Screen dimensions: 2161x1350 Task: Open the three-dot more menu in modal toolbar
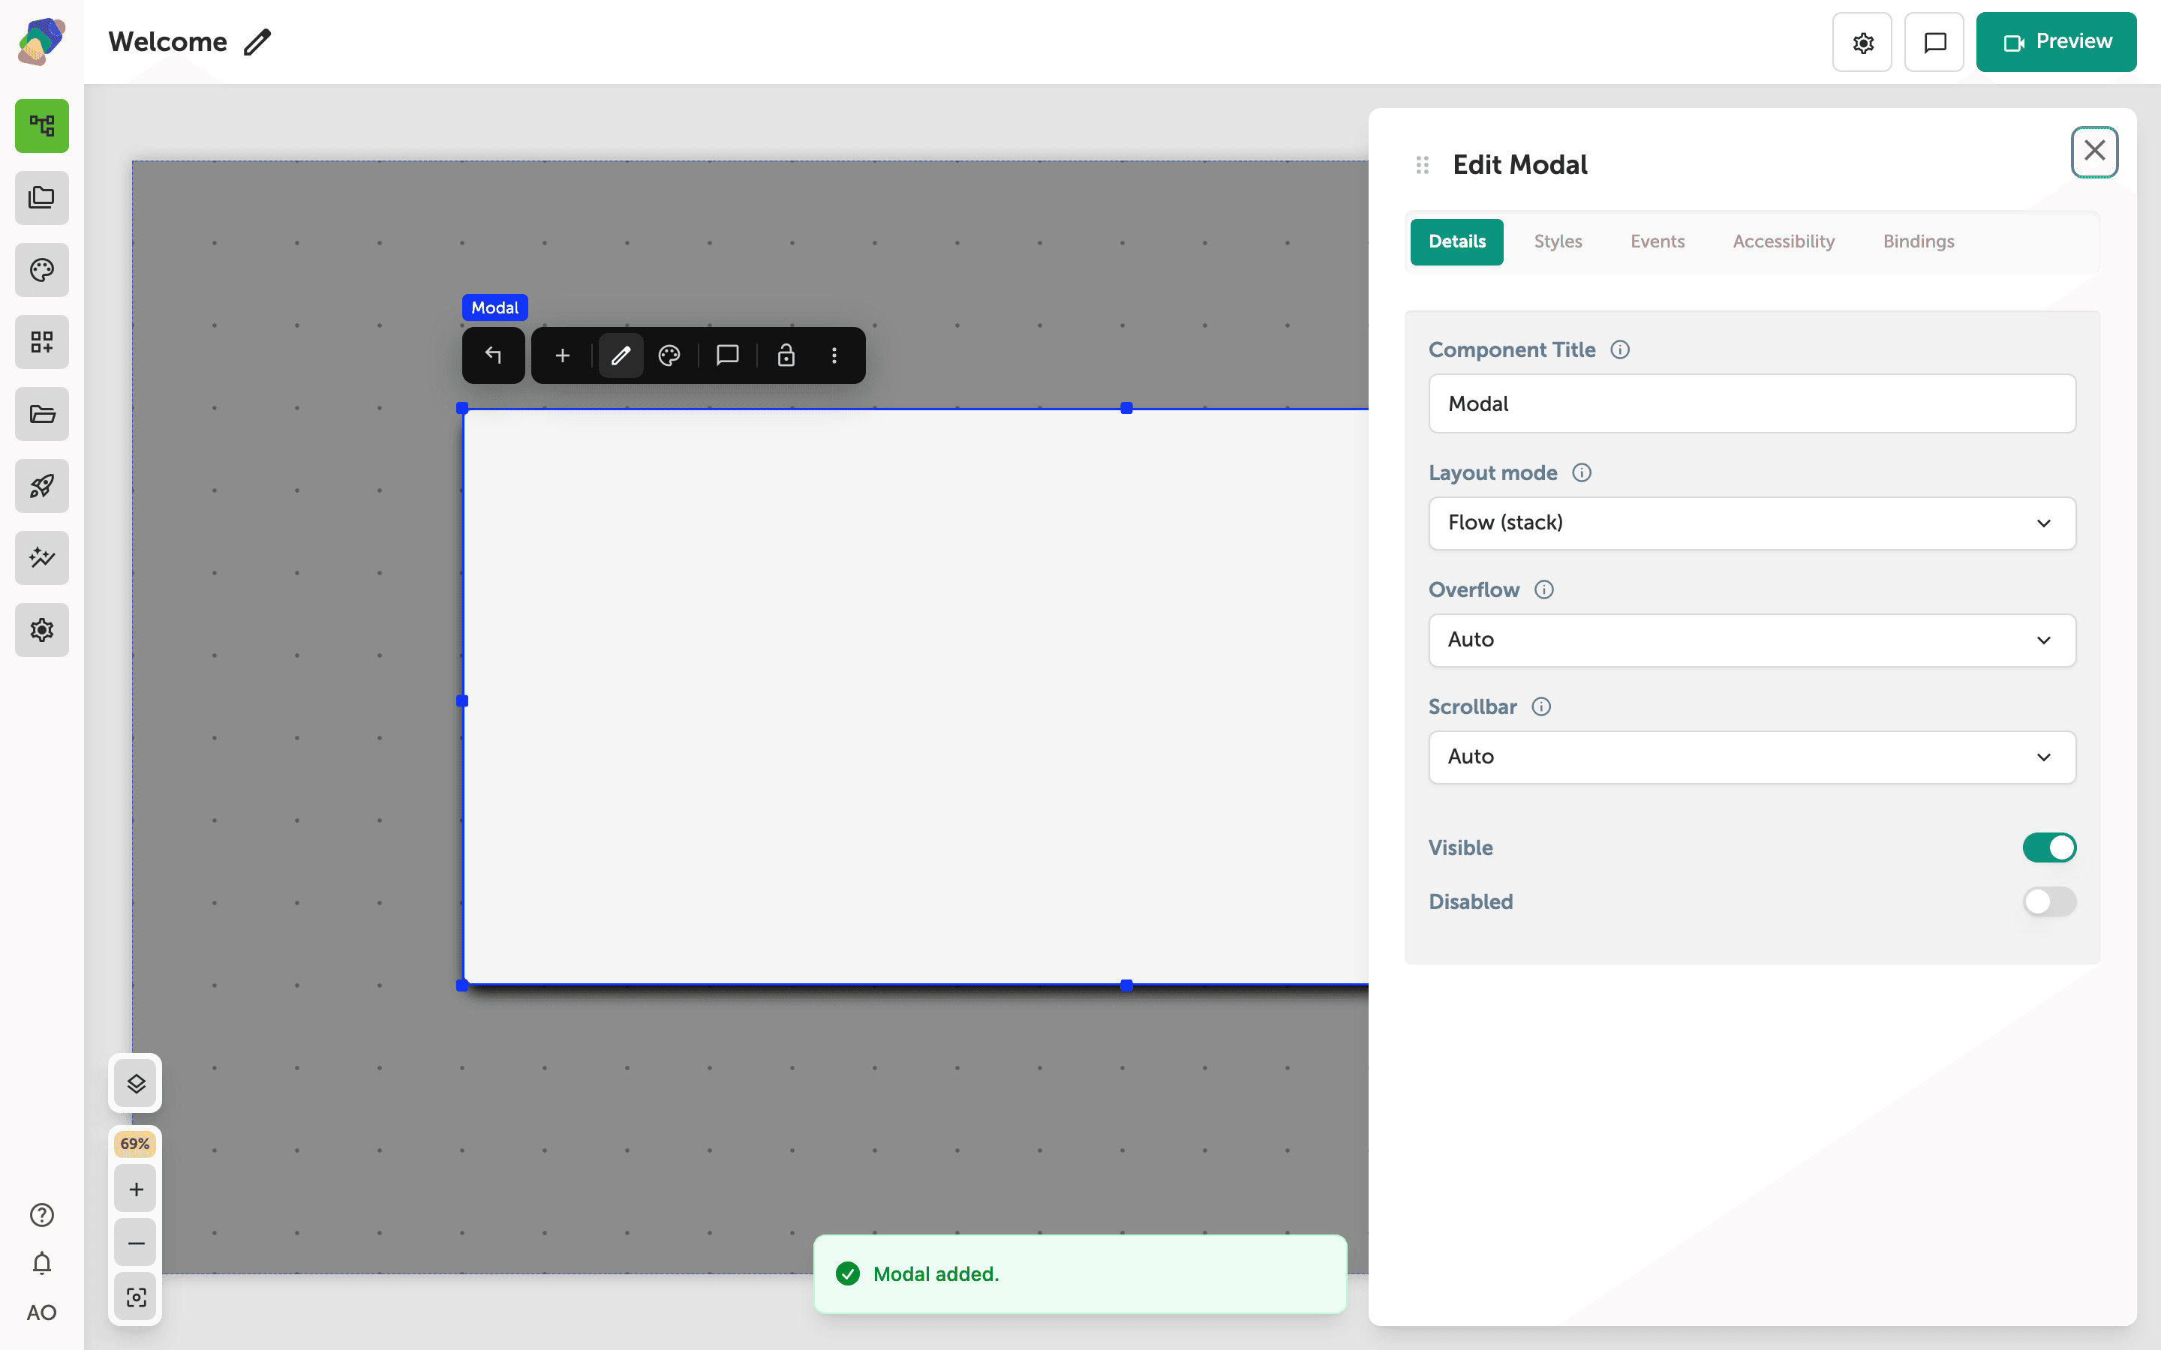pyautogui.click(x=834, y=355)
